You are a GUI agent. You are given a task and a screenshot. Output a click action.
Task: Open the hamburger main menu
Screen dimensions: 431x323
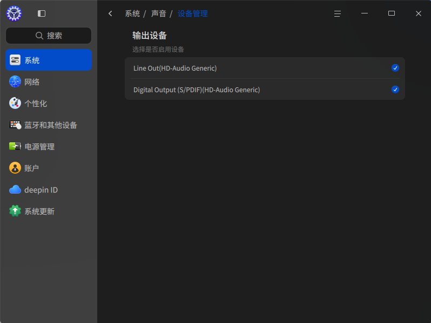coord(337,13)
